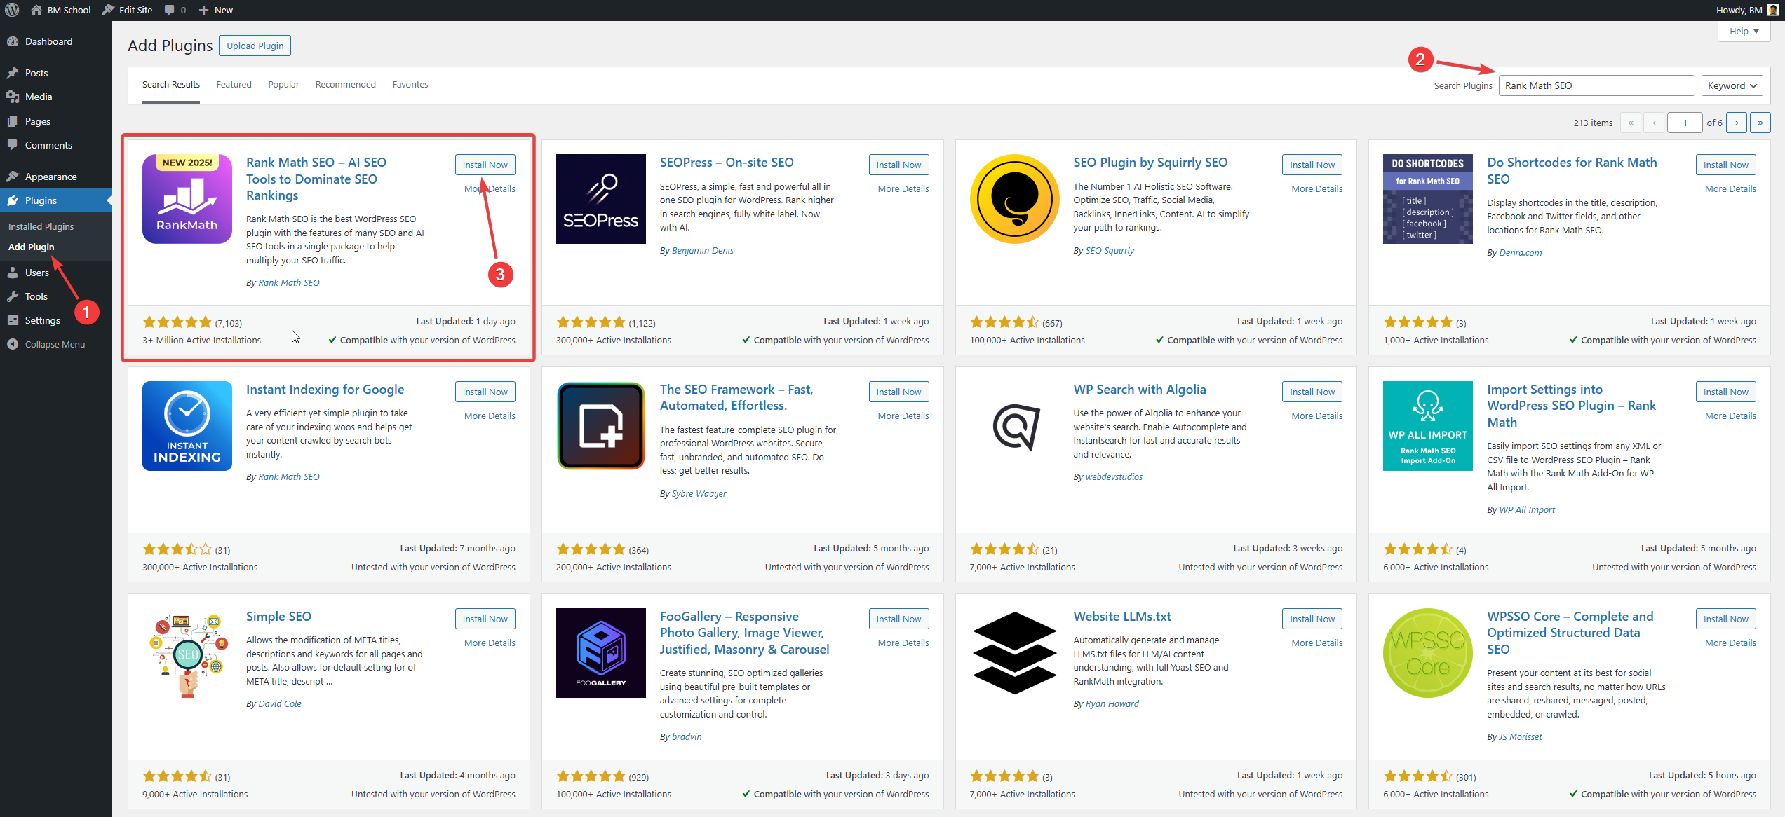Select the Search Results tab
Viewport: 1785px width, 817px height.
[x=171, y=85]
